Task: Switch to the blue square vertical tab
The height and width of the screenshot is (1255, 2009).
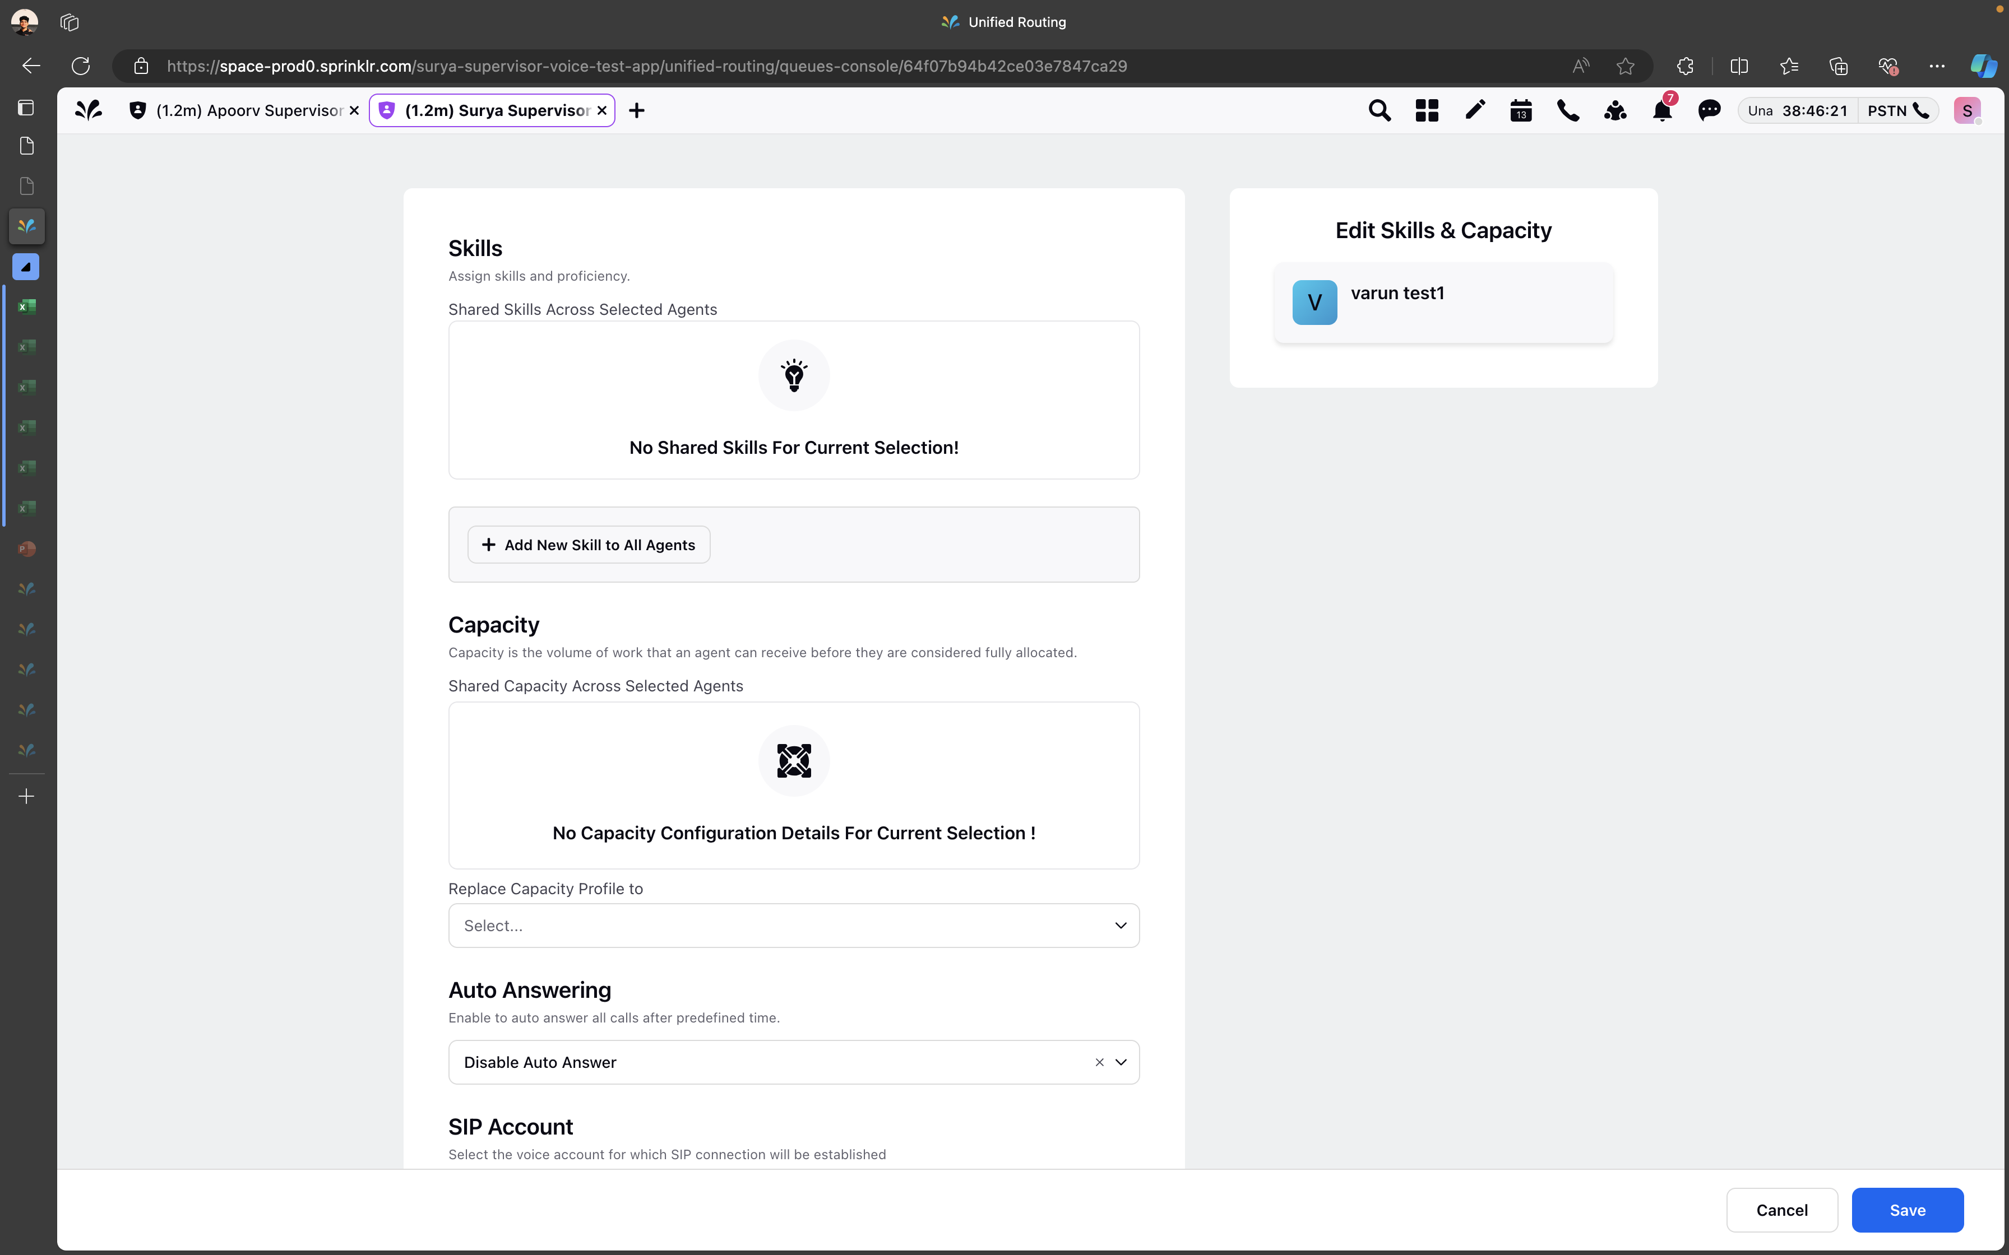Action: (26, 267)
